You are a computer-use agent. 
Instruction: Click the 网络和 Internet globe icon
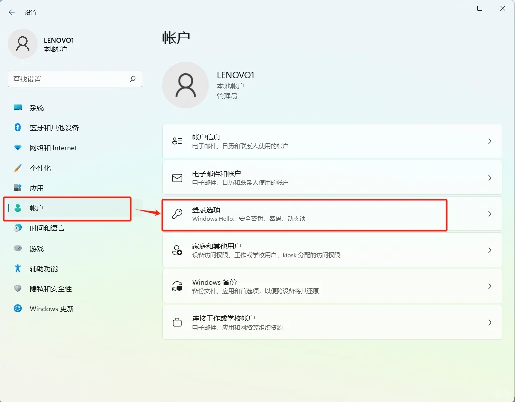17,148
